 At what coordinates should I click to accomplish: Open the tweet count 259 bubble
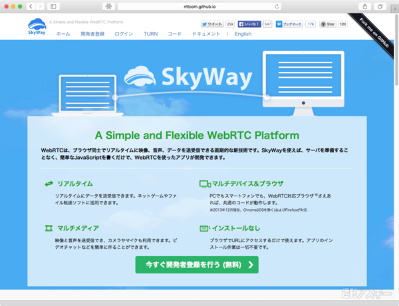[x=230, y=24]
